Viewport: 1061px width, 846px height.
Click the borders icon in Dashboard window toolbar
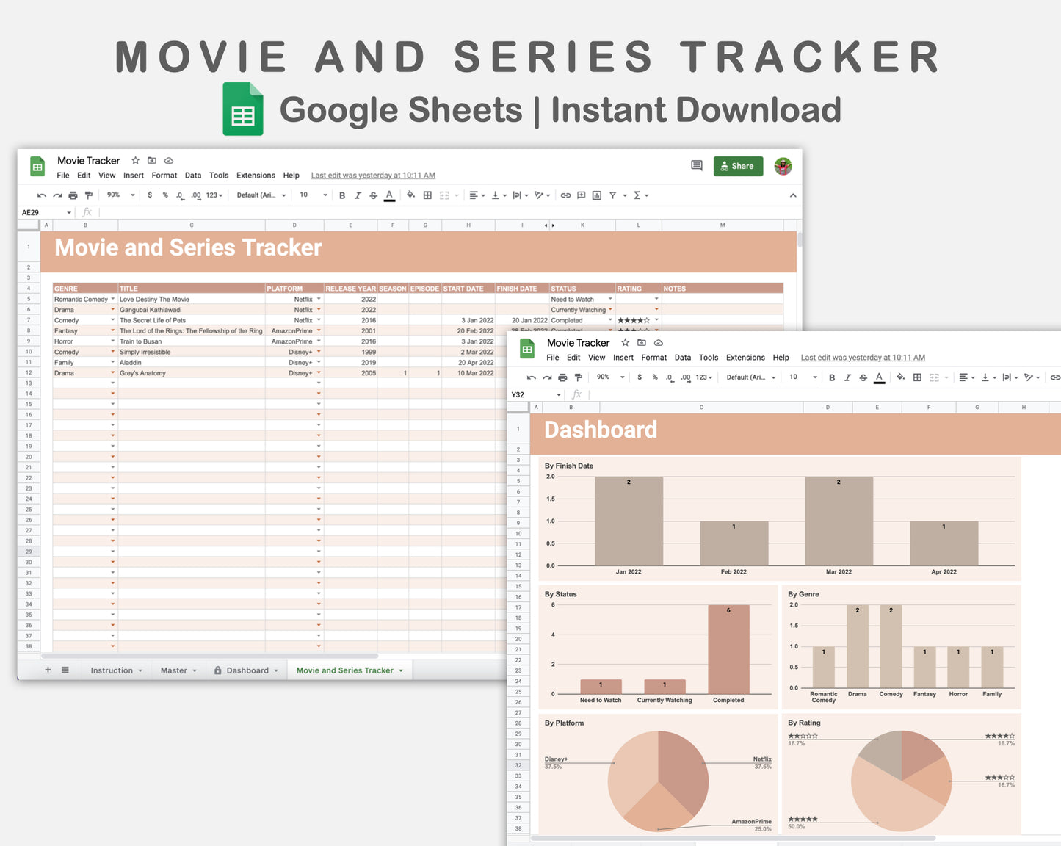917,377
